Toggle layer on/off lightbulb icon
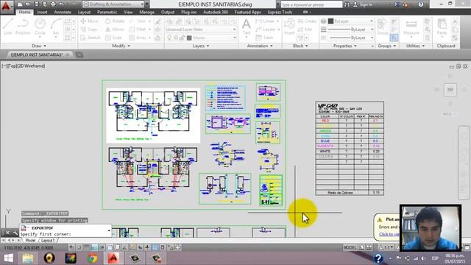This screenshot has height=265, width=471. click(169, 38)
